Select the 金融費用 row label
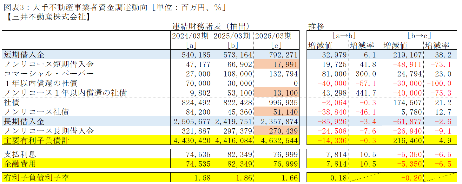 tap(20, 164)
